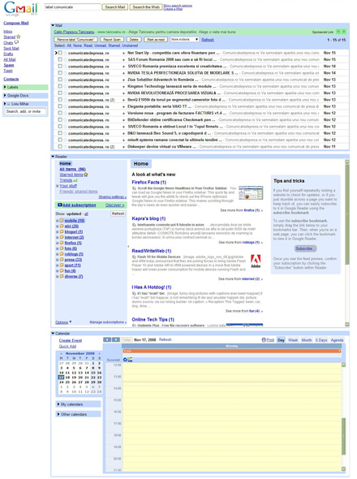The image size is (357, 479).
Task: Collapse the Reader sidebar with the arrow
Action: (x=128, y=246)
